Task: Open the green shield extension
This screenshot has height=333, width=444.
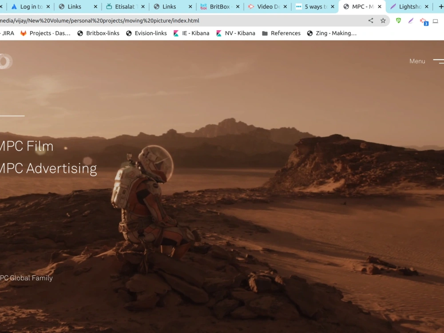Action: coord(398,20)
